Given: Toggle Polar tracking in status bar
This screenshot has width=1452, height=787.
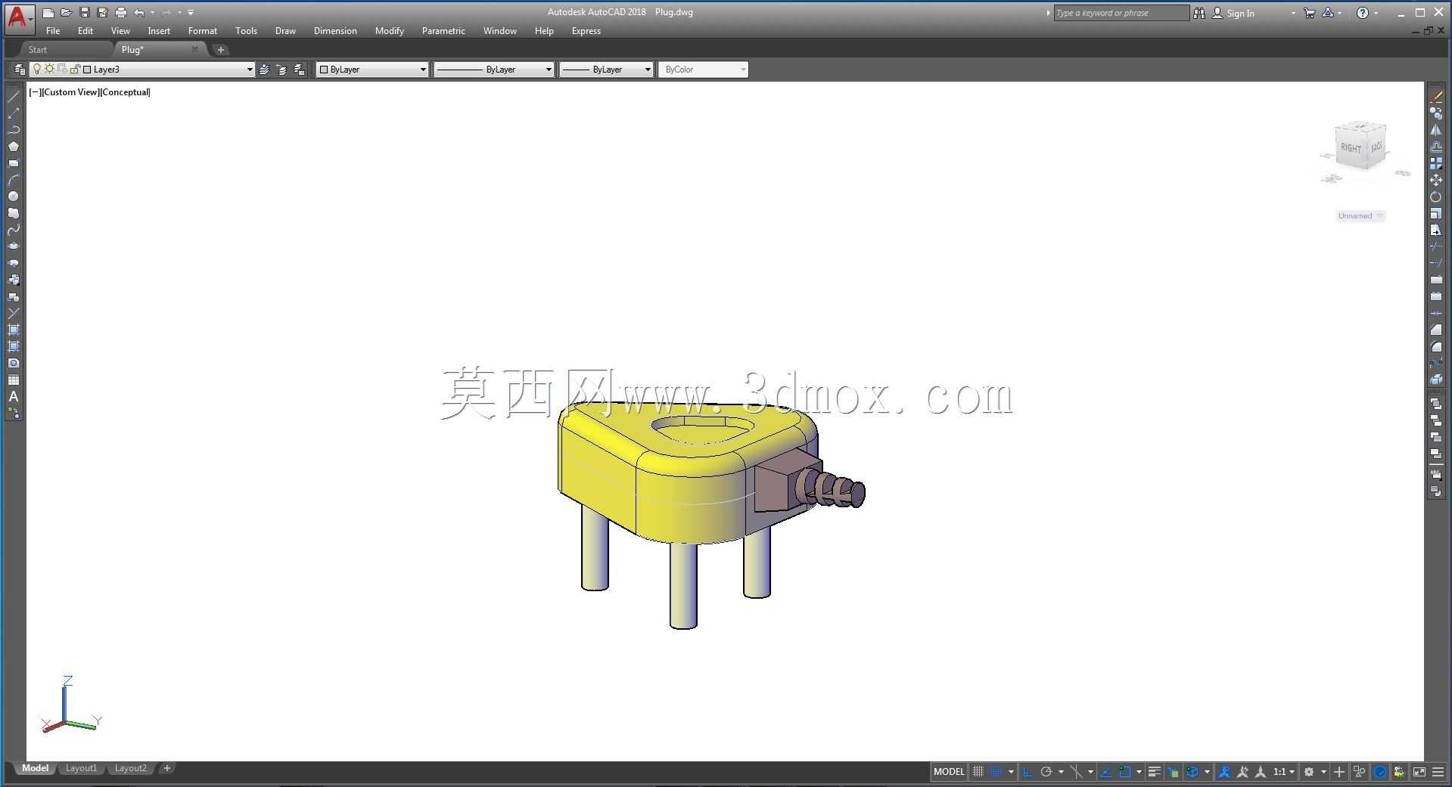Looking at the screenshot, I should (x=1046, y=772).
